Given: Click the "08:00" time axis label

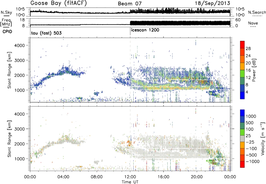Looking at the screenshot, I should tap(97, 177).
